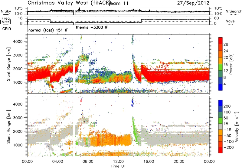Viewport: 242px width, 168px height.
Task: Click the '28' power scale value
Action: (x=226, y=44)
